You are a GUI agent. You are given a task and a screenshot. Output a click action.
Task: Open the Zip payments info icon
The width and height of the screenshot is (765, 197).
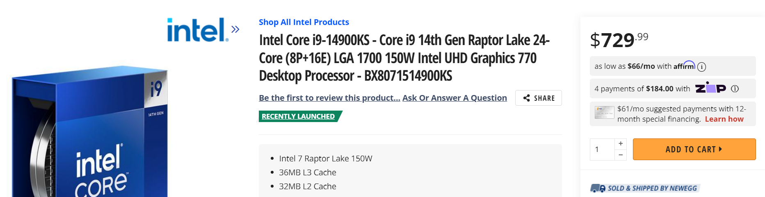coord(735,89)
